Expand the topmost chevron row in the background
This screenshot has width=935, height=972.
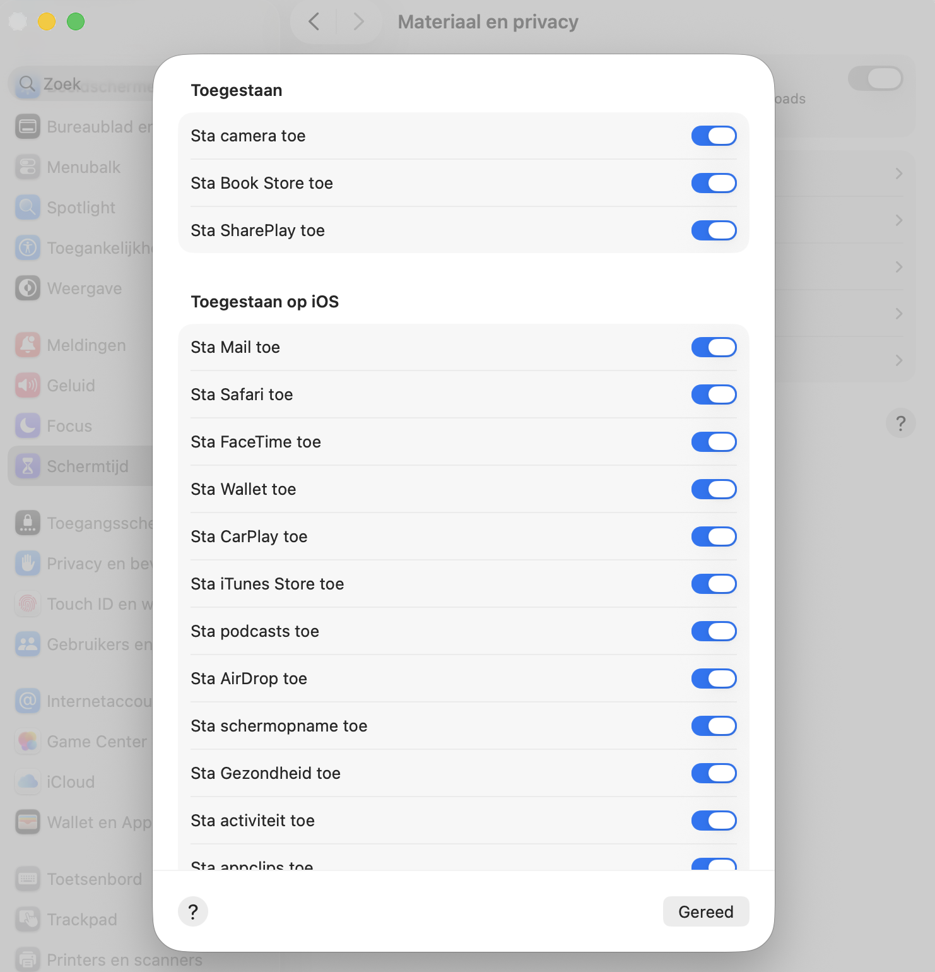pos(898,174)
